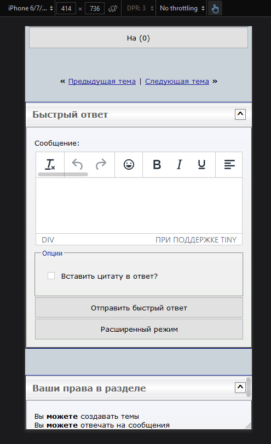Open the "Предыдущая тема" link
Screen dimensions: 271x444
pyautogui.click(x=102, y=82)
